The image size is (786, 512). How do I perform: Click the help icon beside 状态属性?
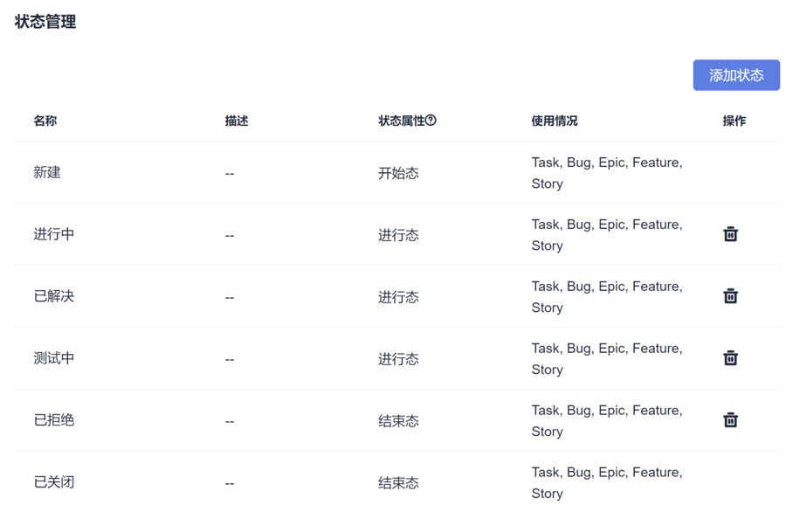point(431,121)
